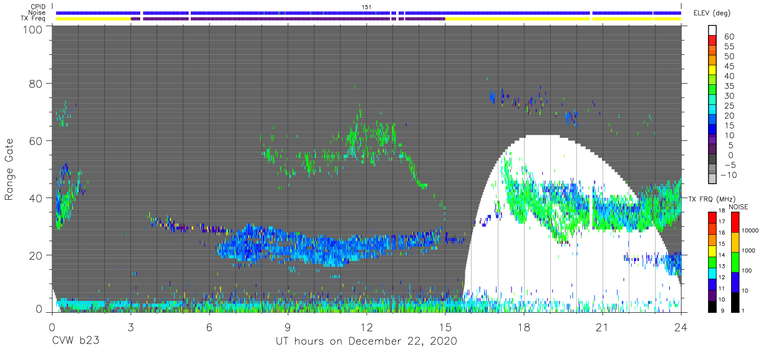Image resolution: width=766 pixels, height=354 pixels.
Task: Click the 9 label on the TX FRQ scale
Action: pos(723,310)
